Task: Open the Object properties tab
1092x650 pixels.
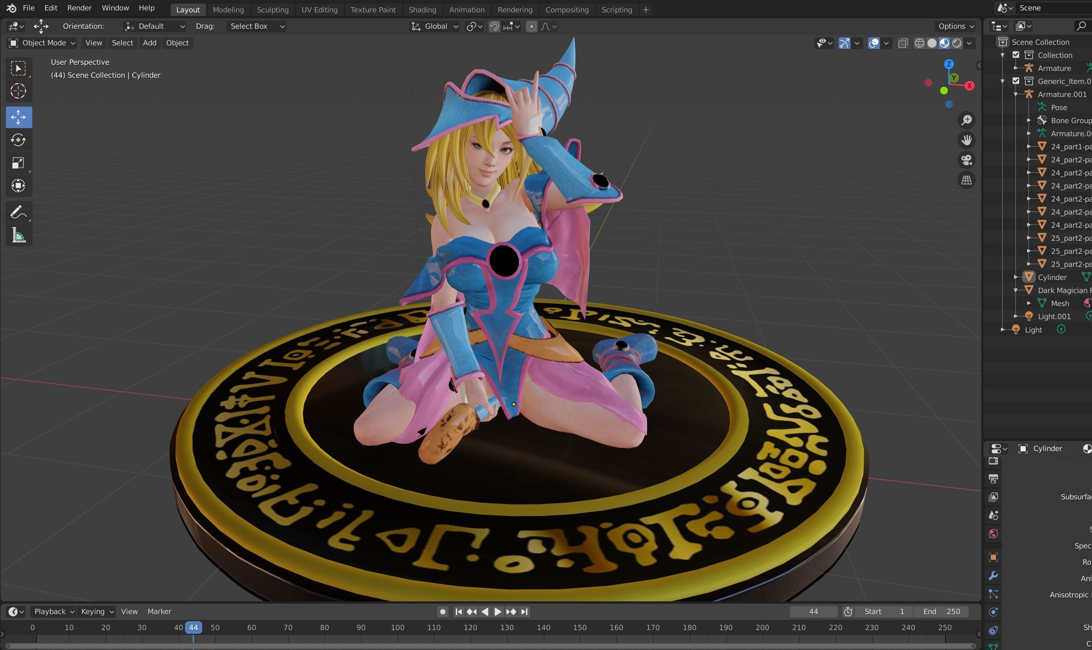Action: point(993,557)
